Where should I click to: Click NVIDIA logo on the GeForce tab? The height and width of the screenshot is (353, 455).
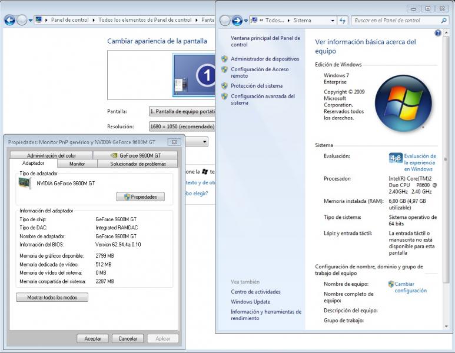click(x=114, y=155)
